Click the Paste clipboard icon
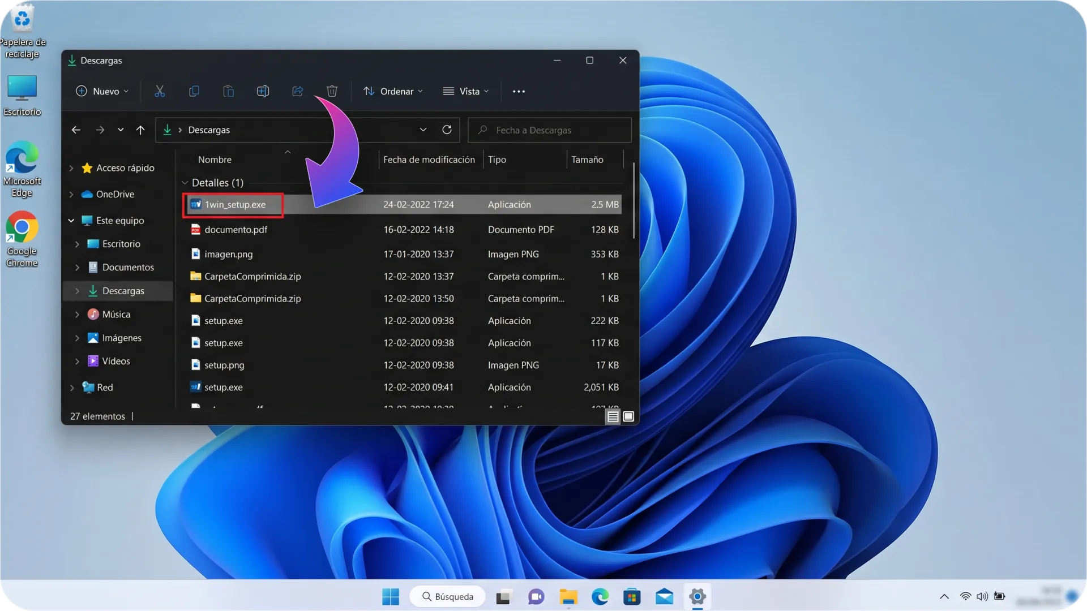 click(x=229, y=91)
